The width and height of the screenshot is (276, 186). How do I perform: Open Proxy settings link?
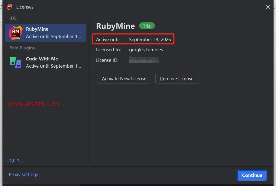pos(23,174)
